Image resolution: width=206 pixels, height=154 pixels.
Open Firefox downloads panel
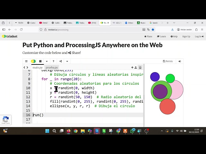[173, 30]
